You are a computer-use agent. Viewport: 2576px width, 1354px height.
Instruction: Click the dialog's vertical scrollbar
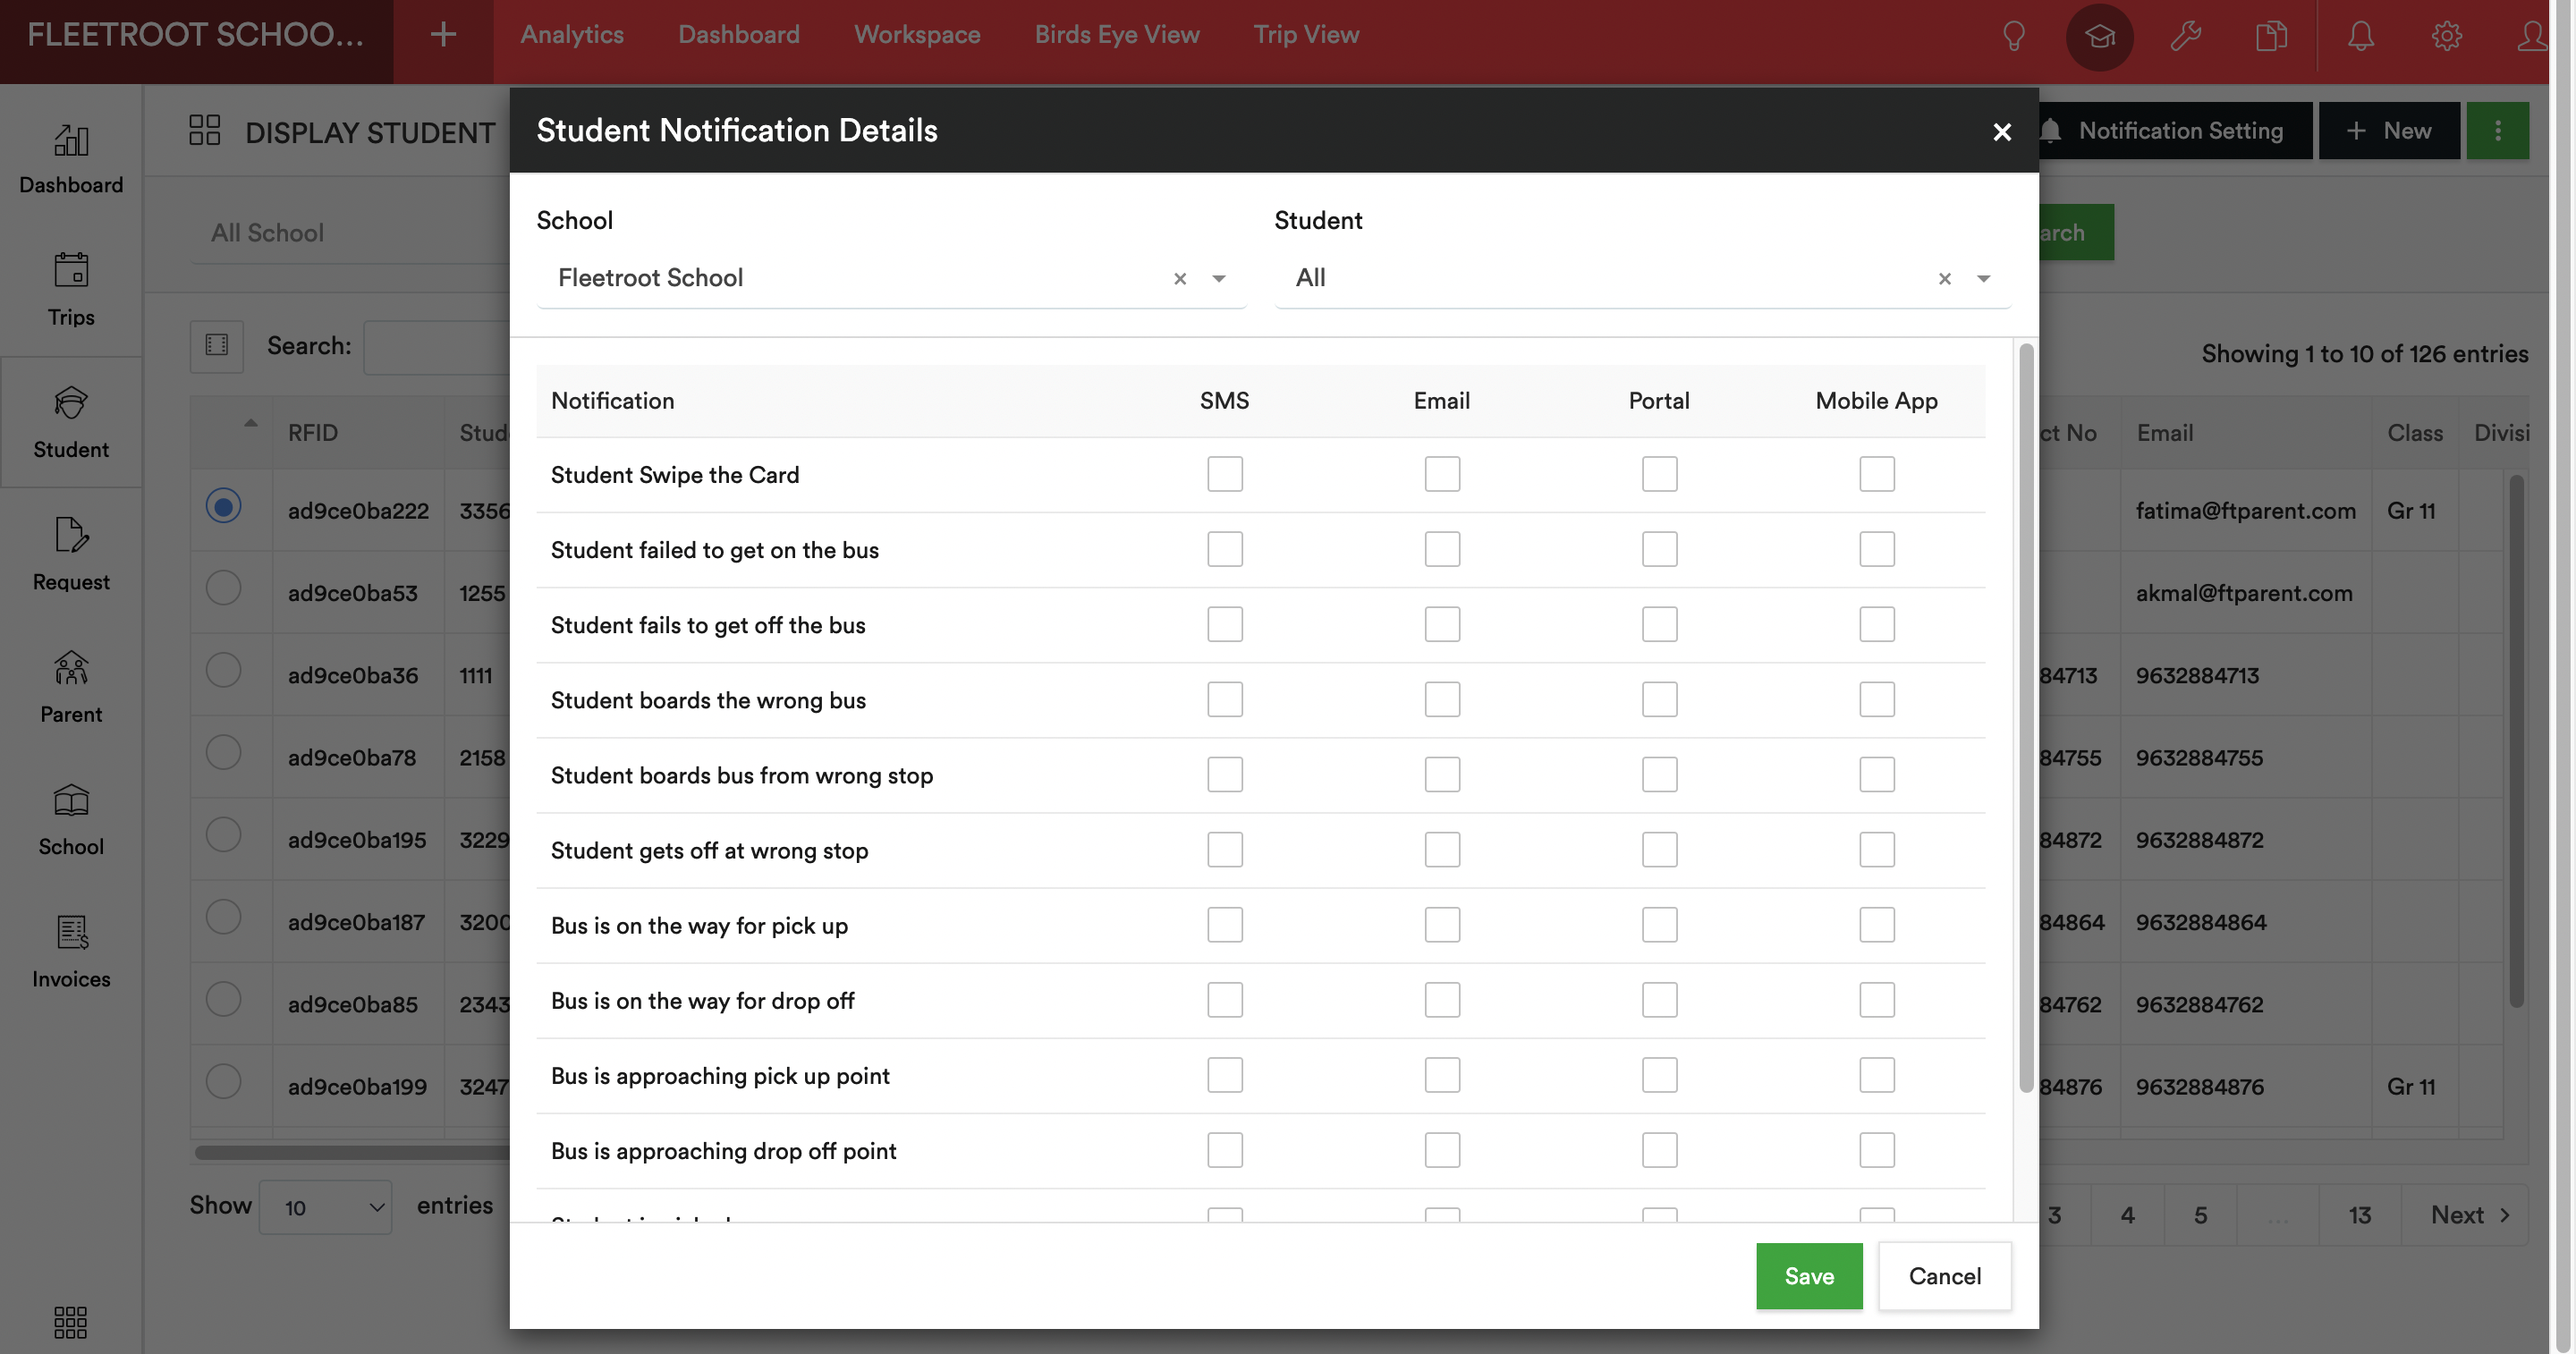(2026, 718)
